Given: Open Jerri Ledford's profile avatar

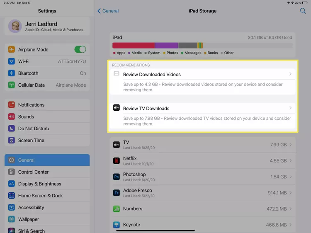Looking at the screenshot, I should (x=15, y=26).
